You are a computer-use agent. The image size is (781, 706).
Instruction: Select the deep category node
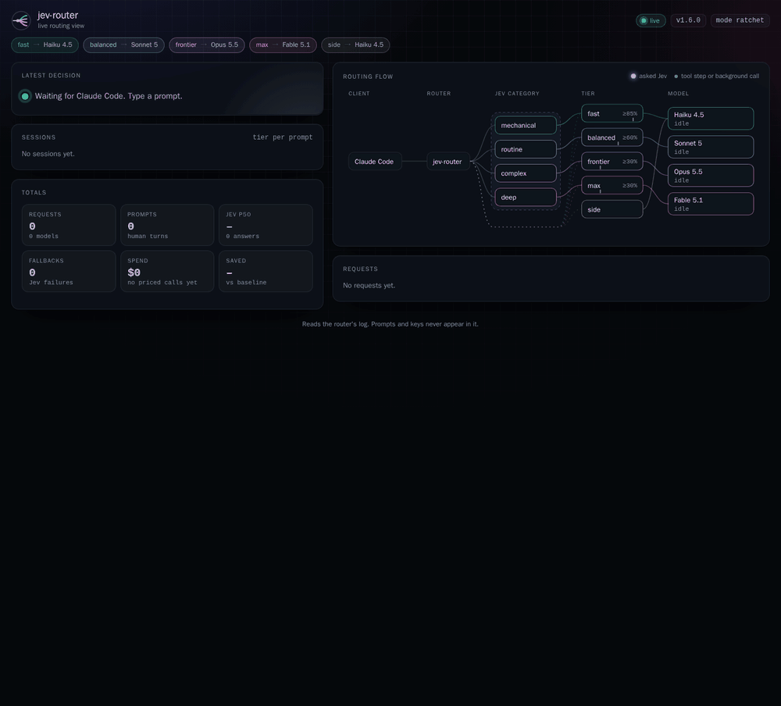(526, 198)
